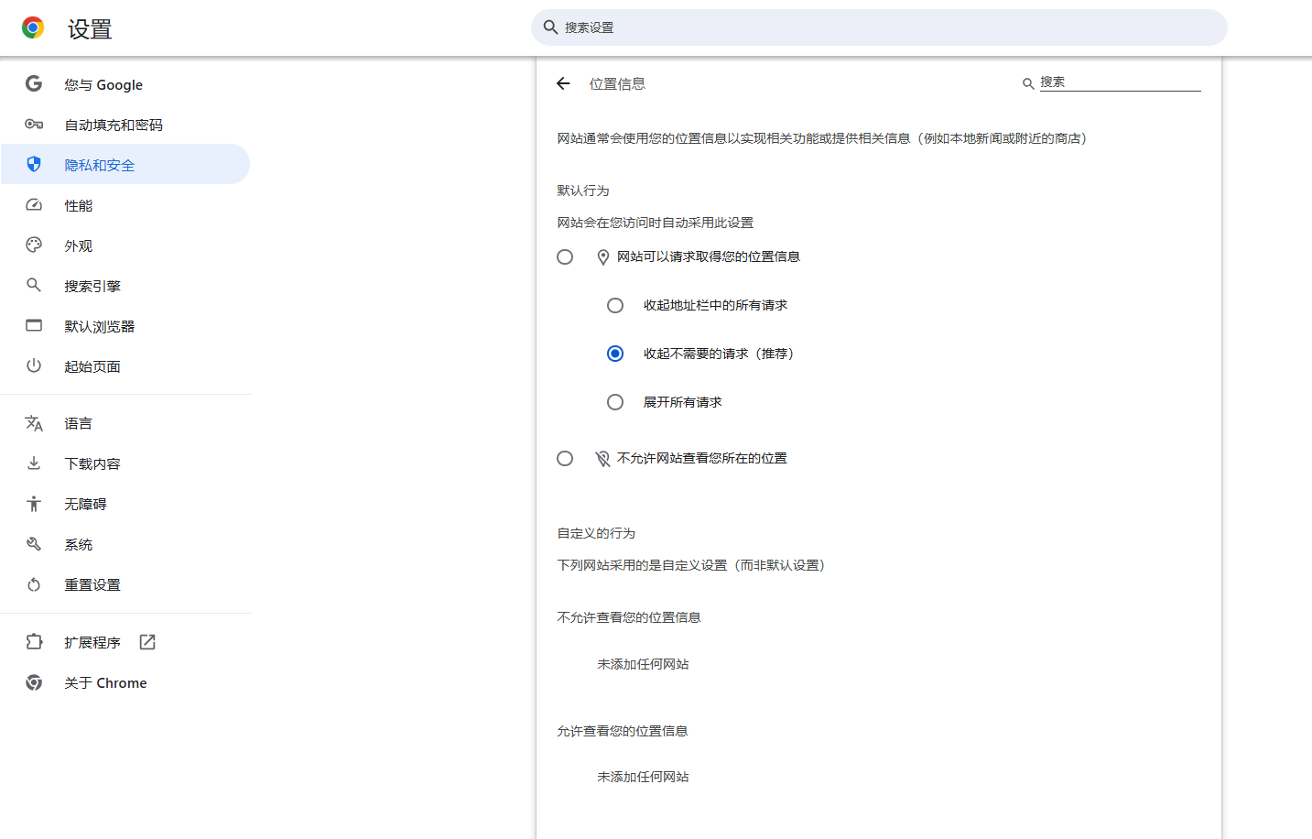
Task: Click the download icon for 下载内容
Action: (x=34, y=463)
